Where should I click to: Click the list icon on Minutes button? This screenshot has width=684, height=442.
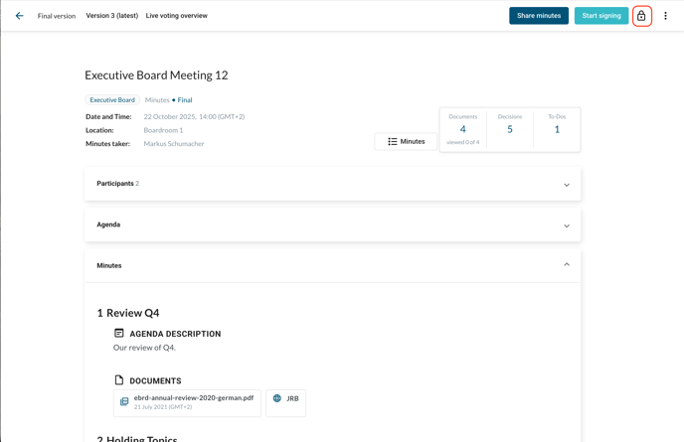coord(393,142)
